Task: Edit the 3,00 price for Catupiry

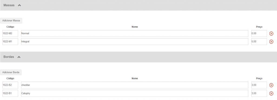Action: [259, 93]
